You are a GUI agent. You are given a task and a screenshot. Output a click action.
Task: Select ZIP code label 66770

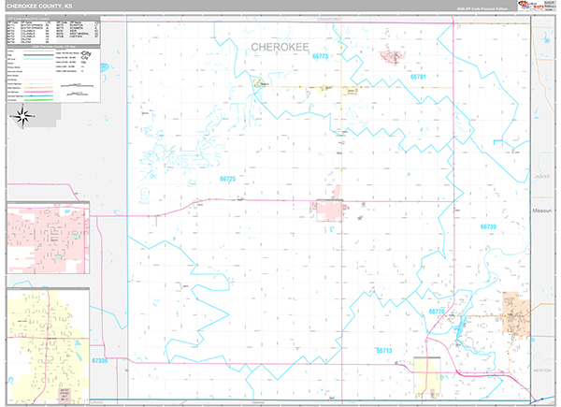(x=437, y=312)
